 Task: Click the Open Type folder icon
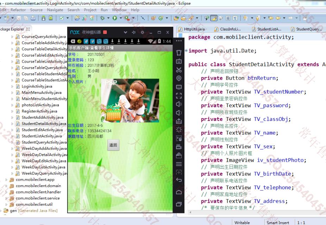176,18
